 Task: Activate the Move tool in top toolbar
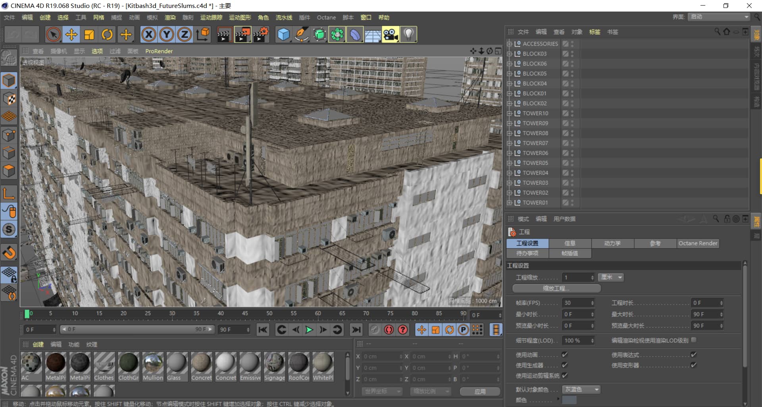71,35
